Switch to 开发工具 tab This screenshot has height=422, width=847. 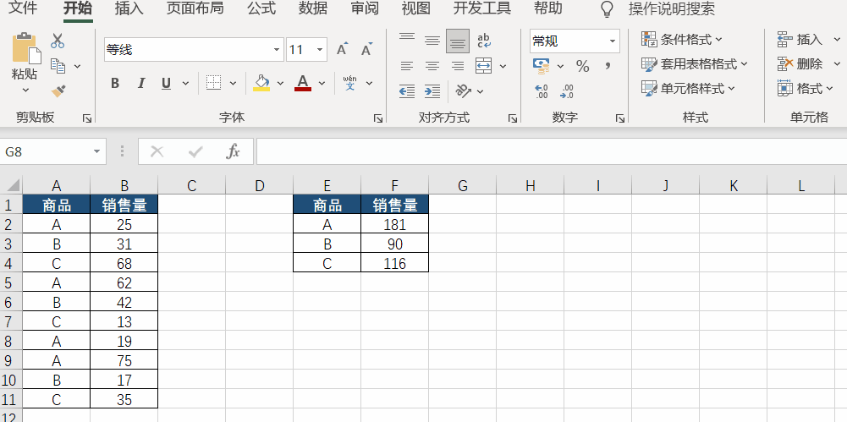(481, 8)
